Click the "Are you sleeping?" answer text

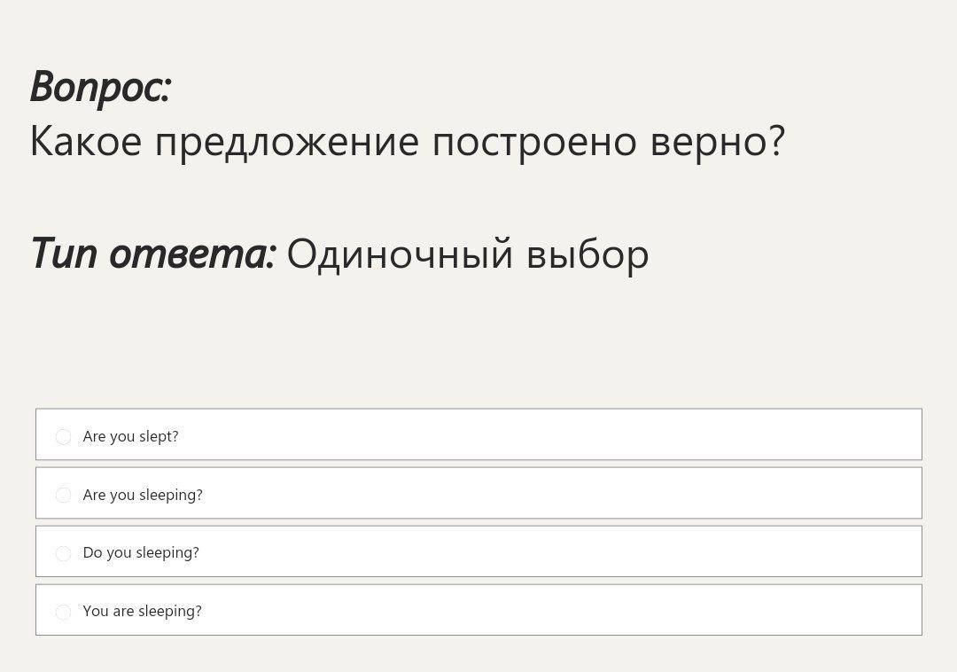143,495
